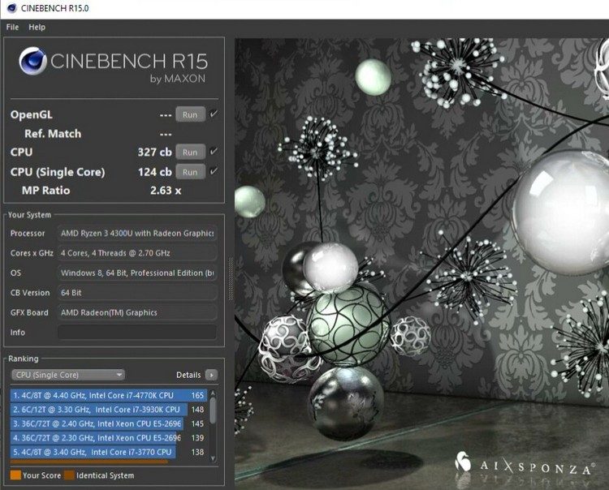Image resolution: width=609 pixels, height=490 pixels.
Task: Click the brown Identical System legend swatch
Action: point(69,475)
